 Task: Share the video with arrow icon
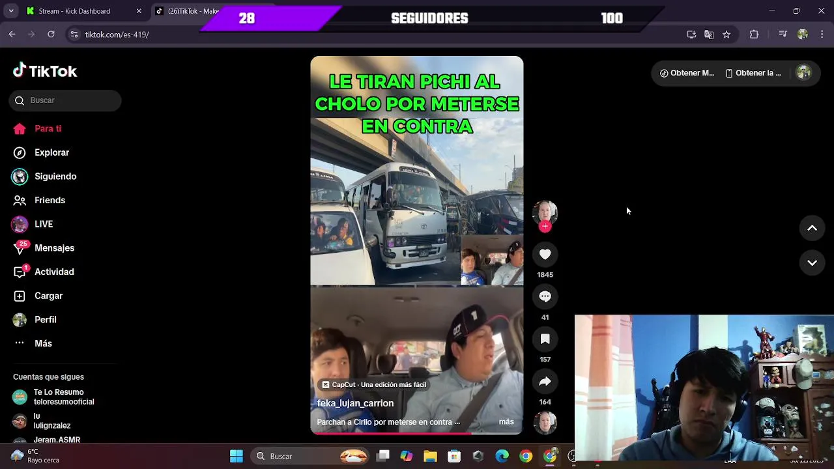tap(545, 382)
